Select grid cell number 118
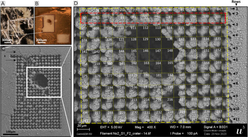The width and height of the screenshot is (248, 137). click(218, 27)
